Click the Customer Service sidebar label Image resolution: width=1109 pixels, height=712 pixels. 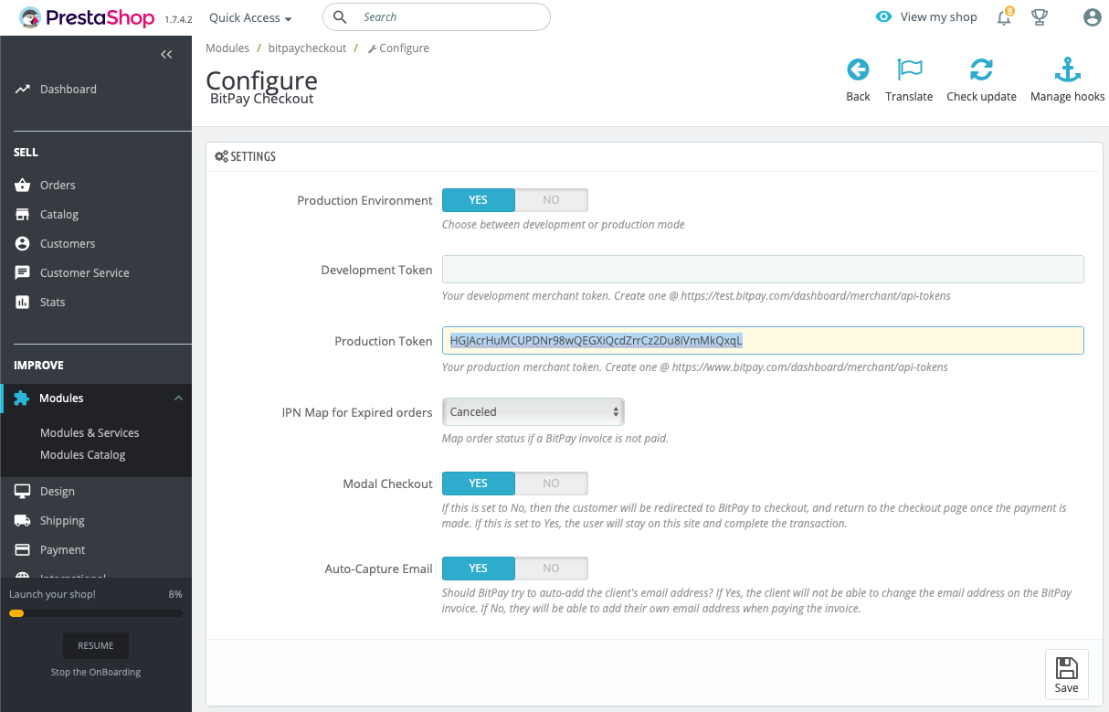point(85,273)
